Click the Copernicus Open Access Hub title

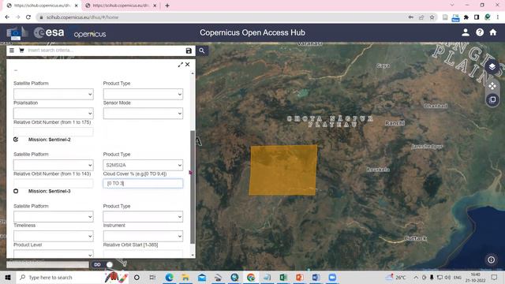pos(252,32)
